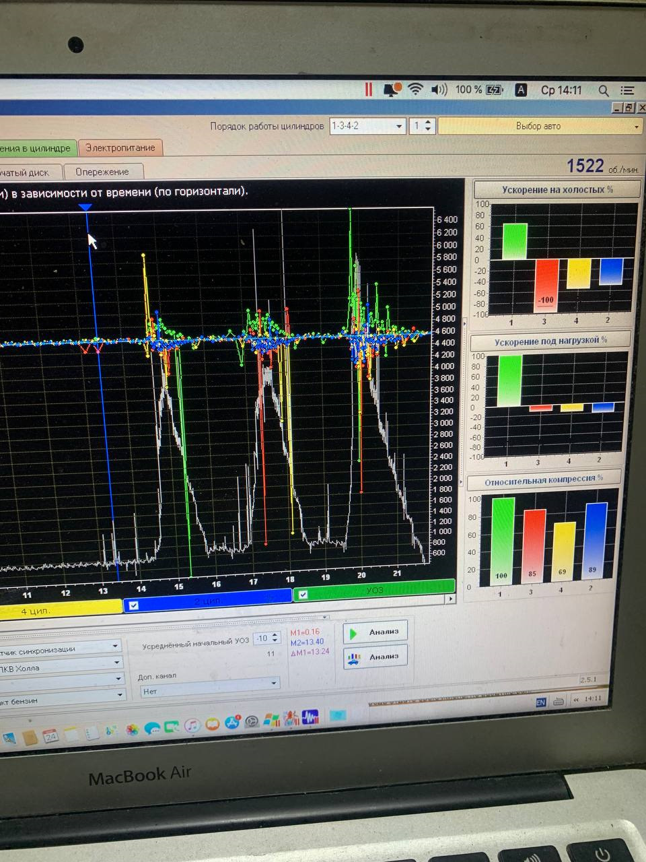This screenshot has height=862, width=646.
Task: Open System Preferences in the Dock
Action: pos(252,722)
